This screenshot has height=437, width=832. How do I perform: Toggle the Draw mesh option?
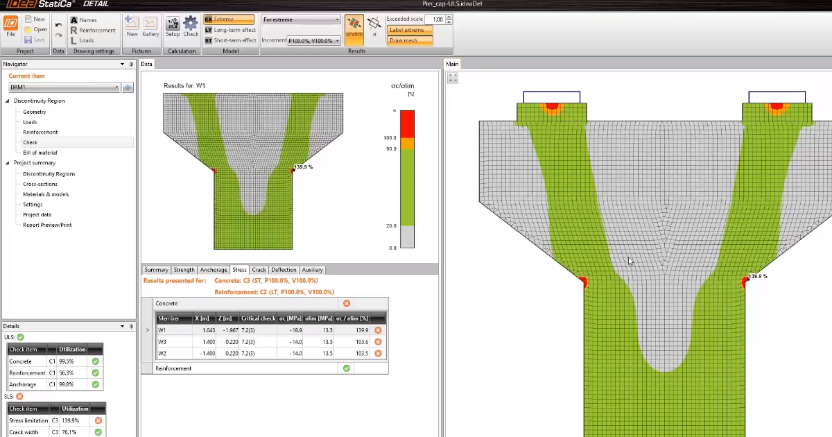pos(410,40)
